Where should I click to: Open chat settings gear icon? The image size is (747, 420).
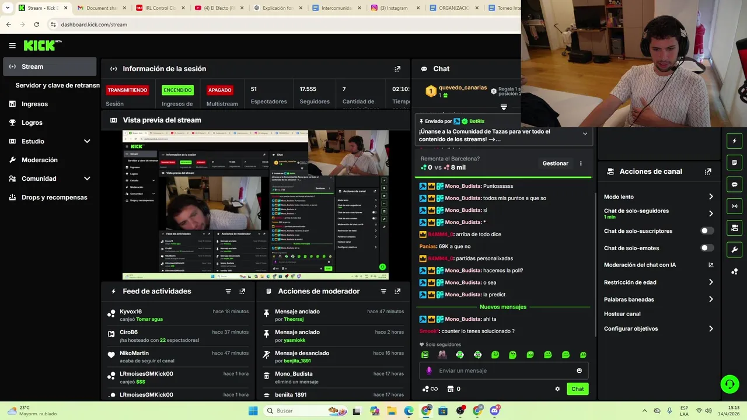tap(557, 389)
